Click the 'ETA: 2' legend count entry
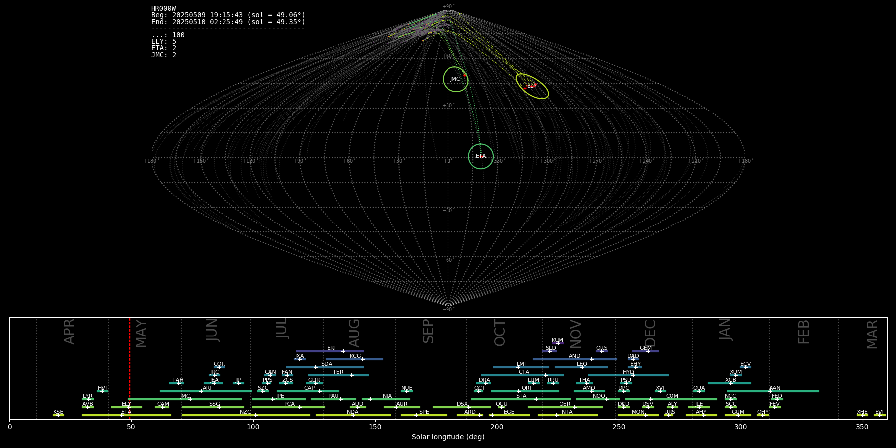Viewport: 896px width, 448px height. [x=164, y=48]
